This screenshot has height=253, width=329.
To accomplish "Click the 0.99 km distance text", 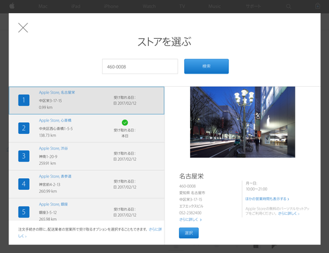I will (x=45, y=107).
